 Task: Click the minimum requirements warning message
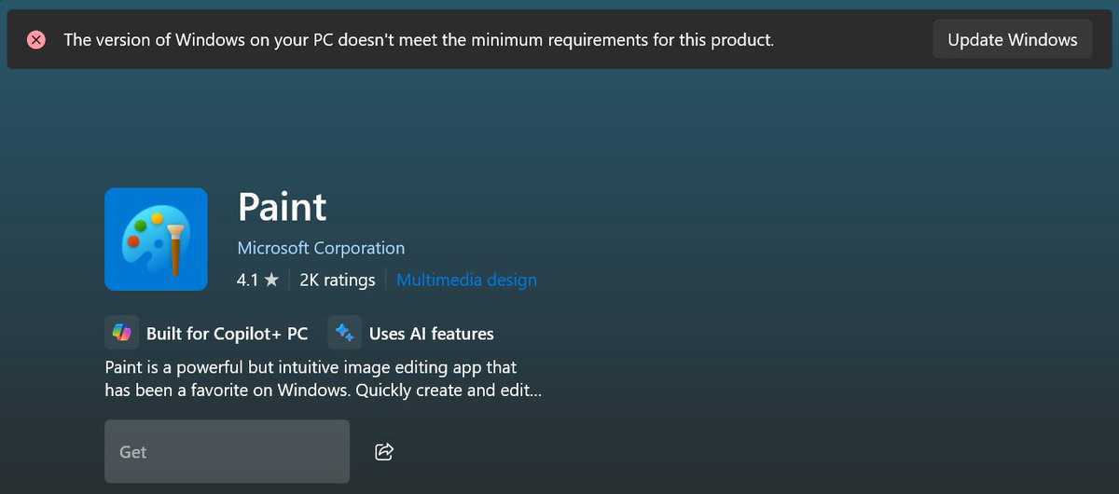pyautogui.click(x=419, y=40)
